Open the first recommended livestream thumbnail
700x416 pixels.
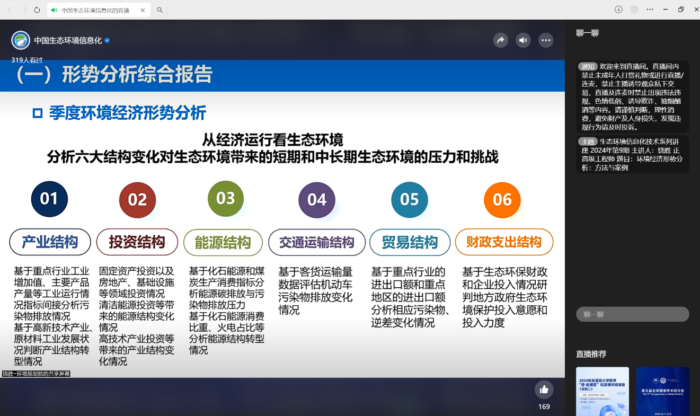tap(602, 391)
